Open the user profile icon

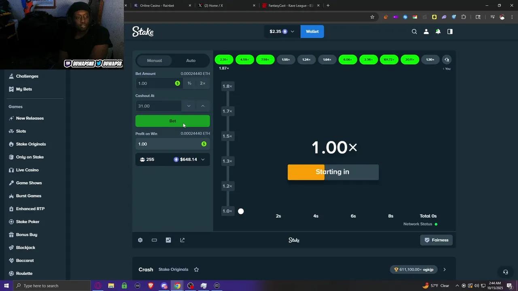(x=426, y=32)
